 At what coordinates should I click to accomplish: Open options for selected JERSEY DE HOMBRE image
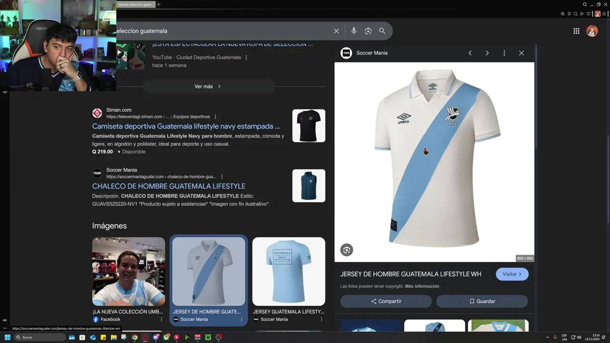pos(241,319)
